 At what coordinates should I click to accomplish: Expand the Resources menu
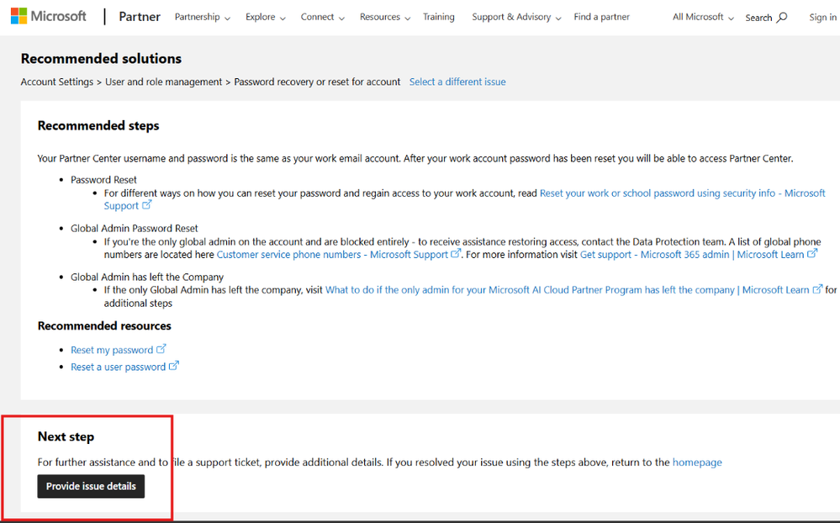point(385,17)
